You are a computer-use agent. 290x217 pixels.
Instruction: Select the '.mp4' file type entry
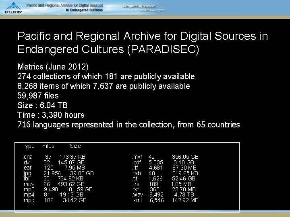[29, 195]
